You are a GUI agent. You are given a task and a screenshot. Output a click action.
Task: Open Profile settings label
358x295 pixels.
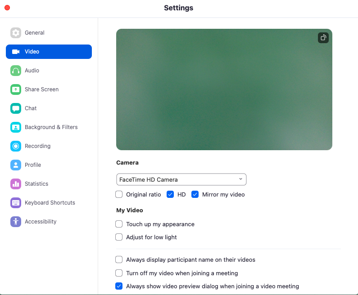pyautogui.click(x=33, y=165)
